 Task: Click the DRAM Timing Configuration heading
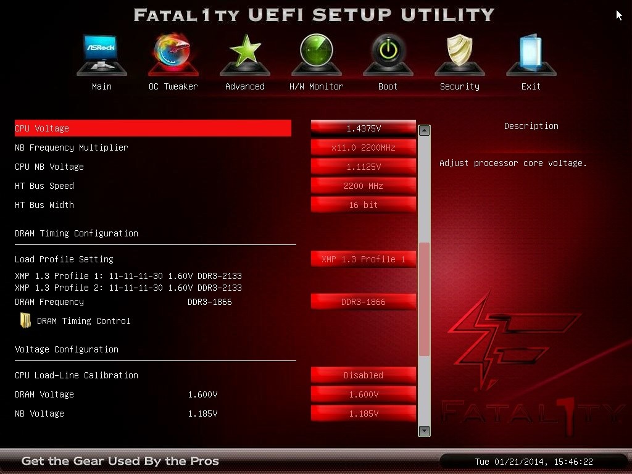[x=77, y=233]
